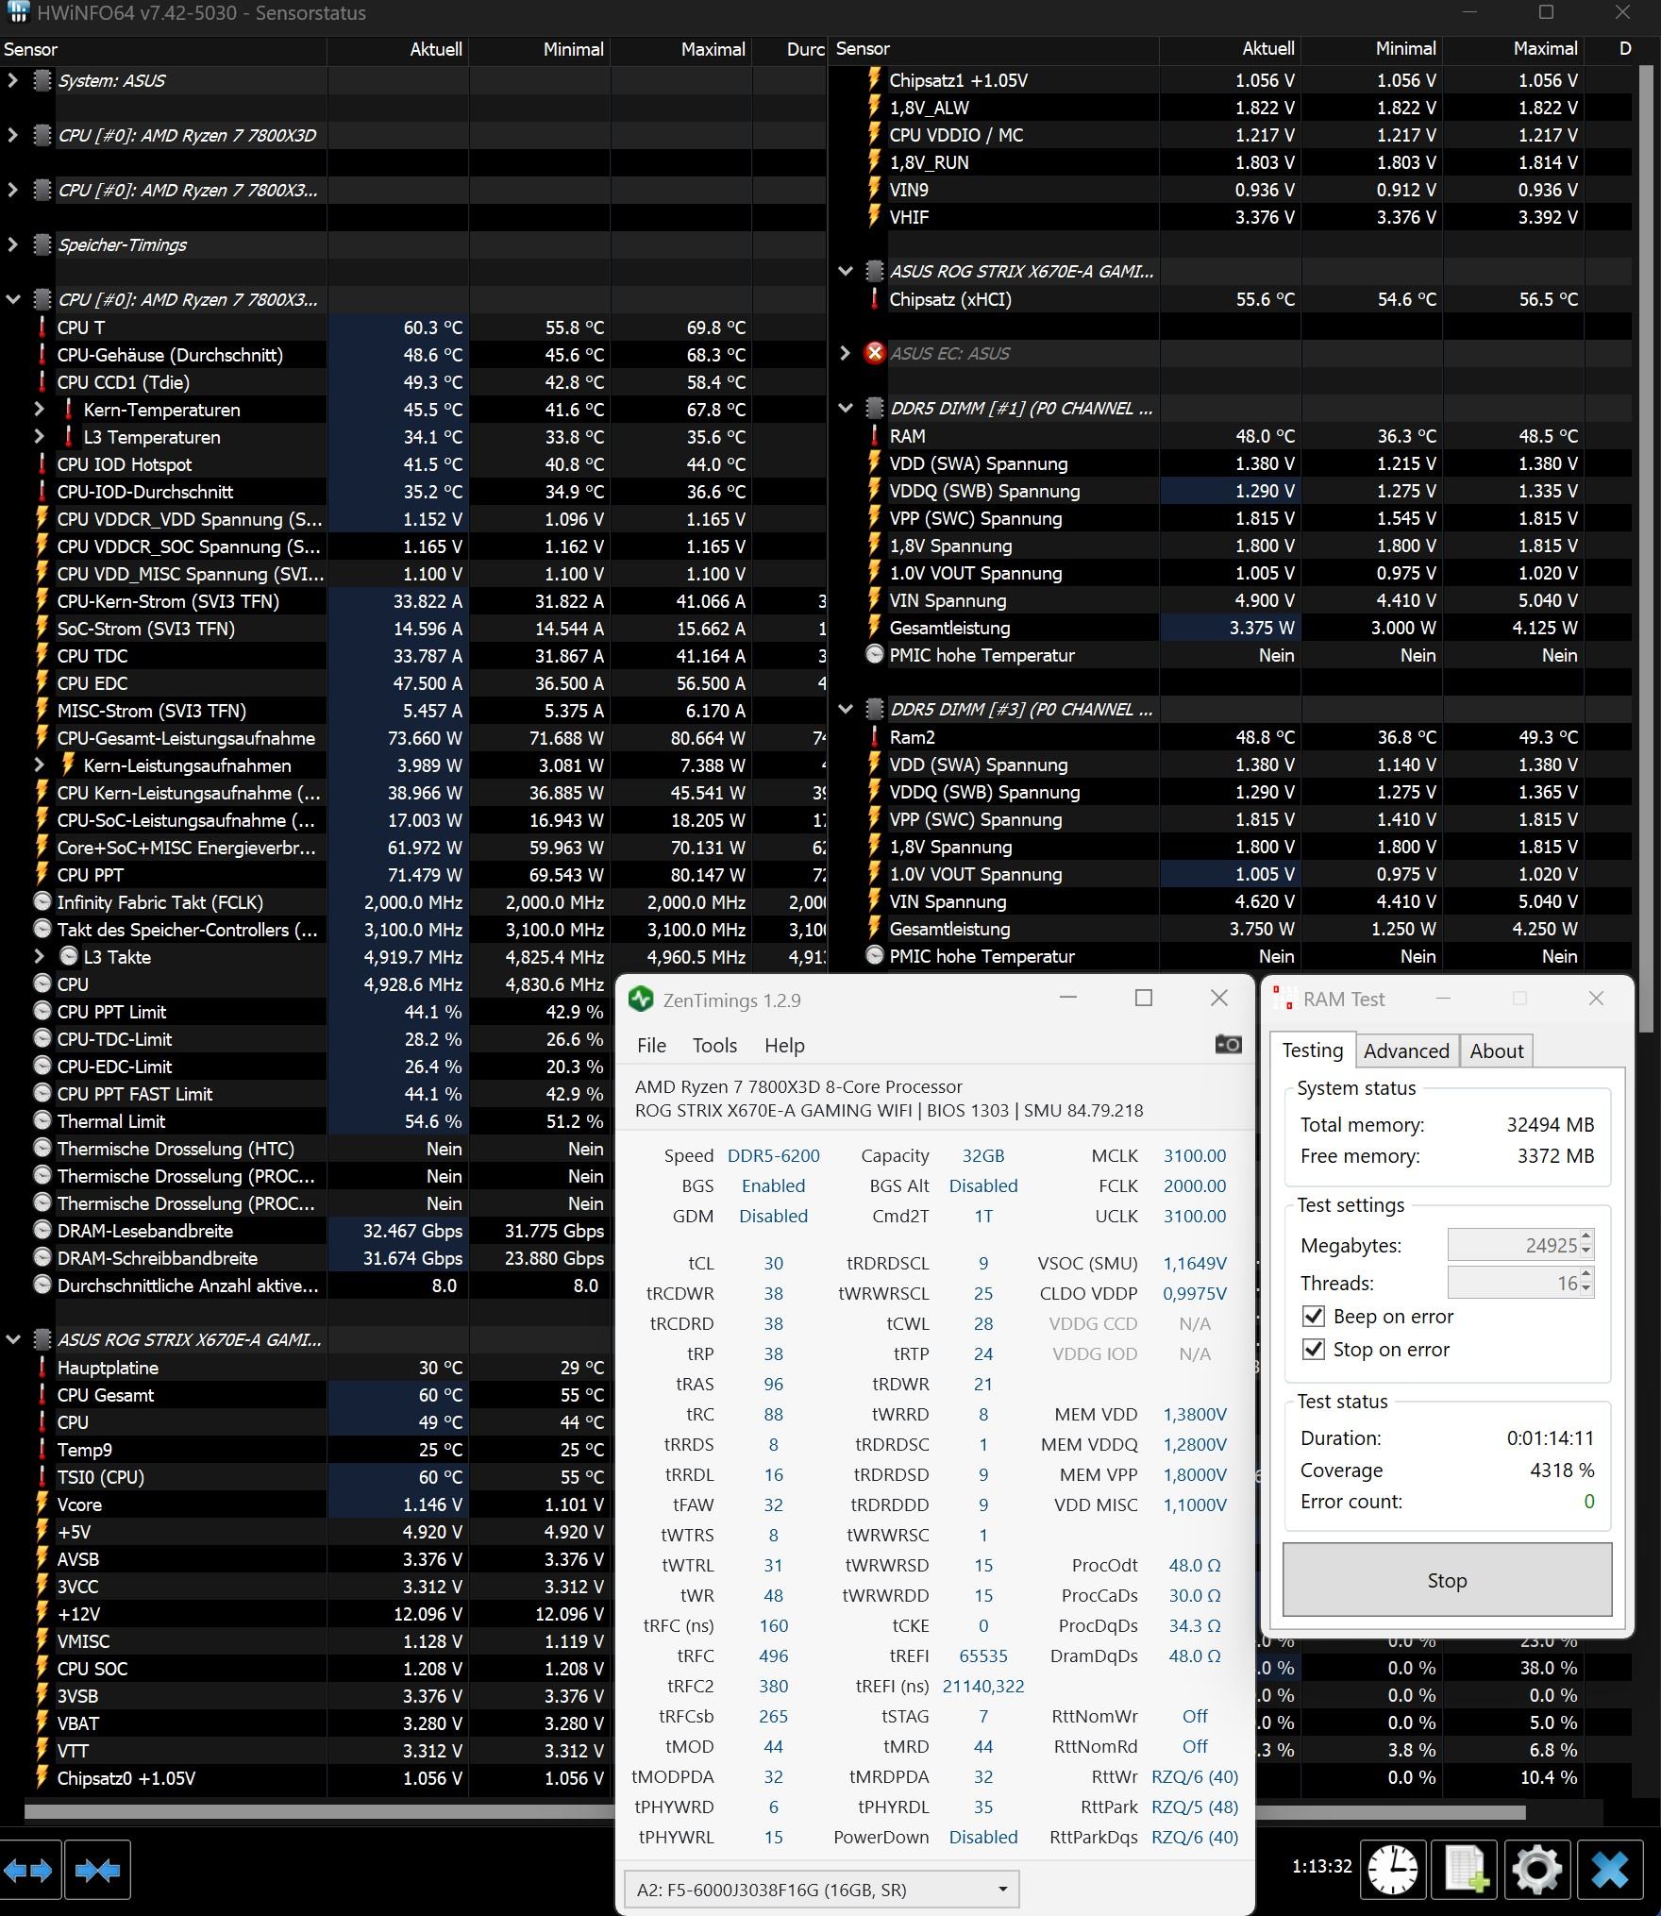This screenshot has height=1916, width=1661.
Task: Expand L3 Temperaturen sub-node
Action: coord(39,437)
